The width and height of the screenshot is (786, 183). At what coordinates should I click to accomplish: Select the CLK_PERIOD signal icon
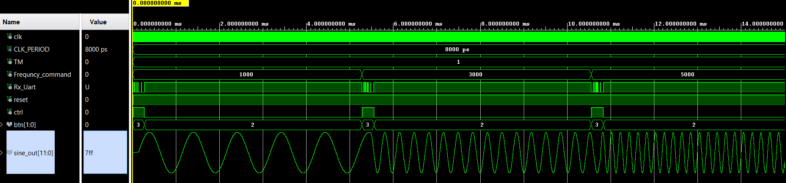10,49
